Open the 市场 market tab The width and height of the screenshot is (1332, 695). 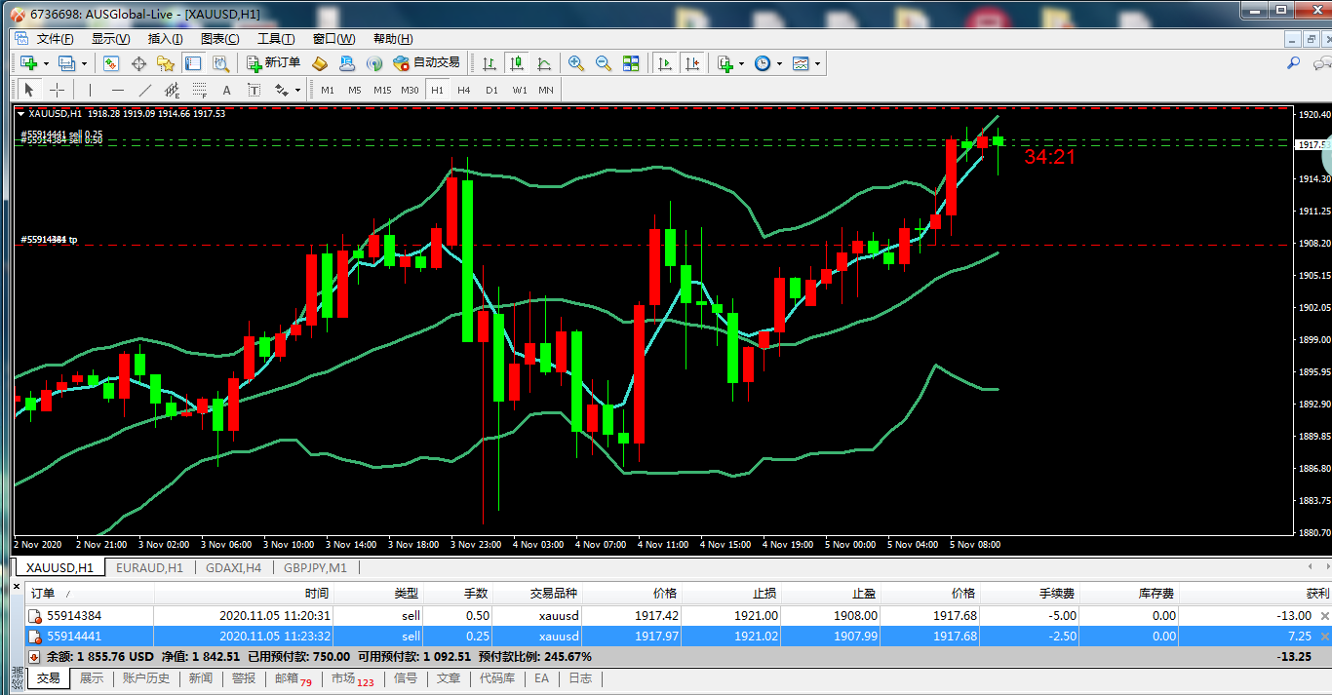(351, 678)
